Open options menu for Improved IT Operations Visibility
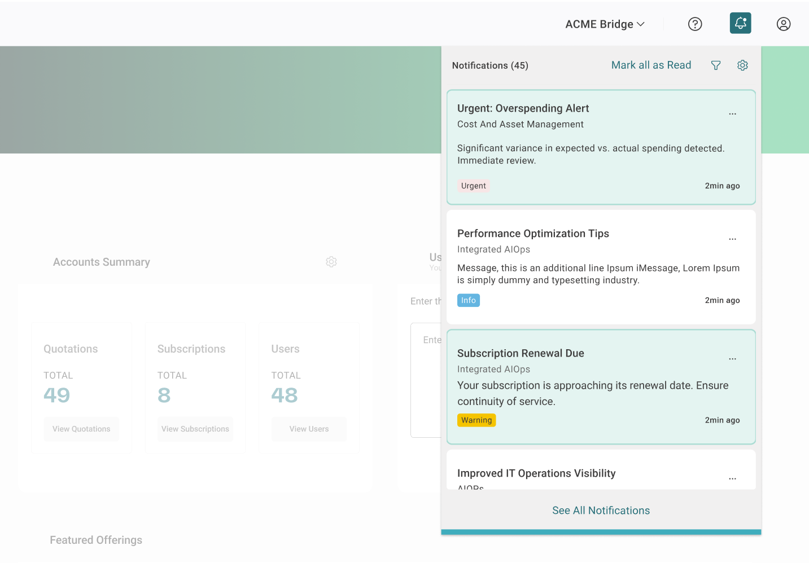Viewport: 809px width, 563px height. (x=732, y=478)
